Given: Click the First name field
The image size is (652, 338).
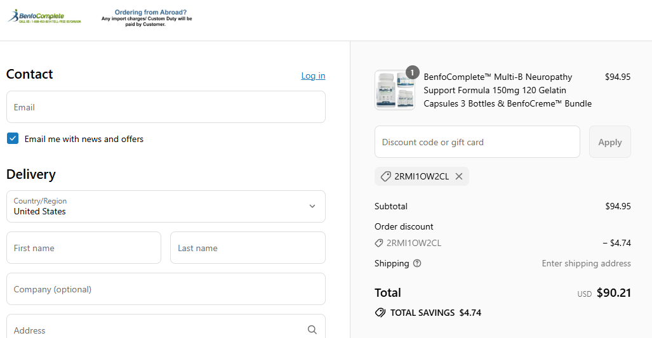Looking at the screenshot, I should point(84,248).
